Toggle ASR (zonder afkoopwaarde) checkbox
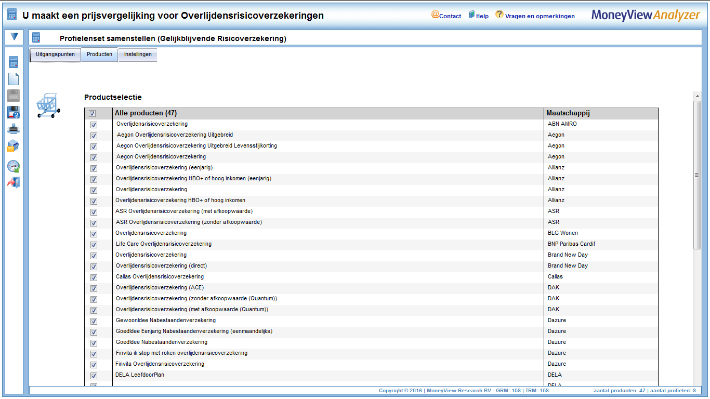The width and height of the screenshot is (710, 399). click(x=94, y=223)
